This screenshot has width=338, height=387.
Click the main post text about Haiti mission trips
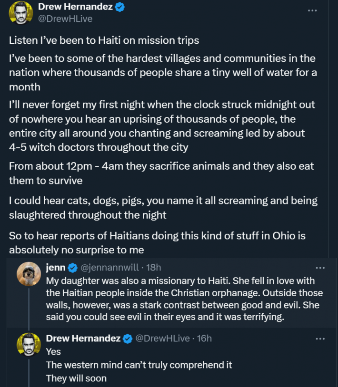click(104, 40)
